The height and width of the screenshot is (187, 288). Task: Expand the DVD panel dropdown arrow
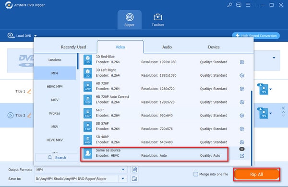coord(274,58)
